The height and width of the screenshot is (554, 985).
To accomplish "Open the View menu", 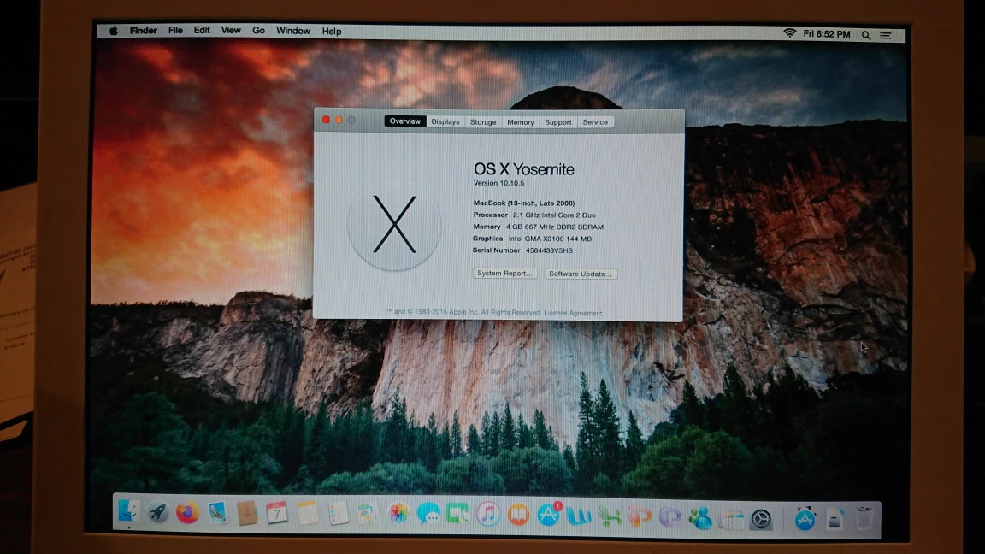I will click(231, 30).
